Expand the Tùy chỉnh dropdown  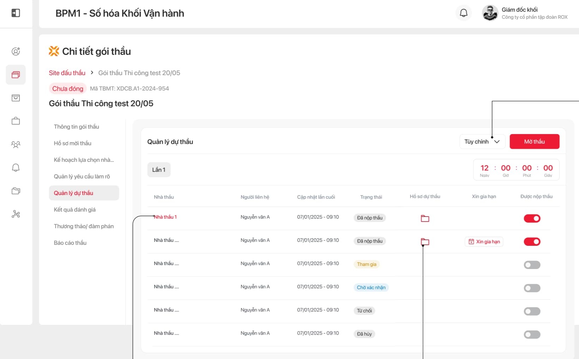click(x=482, y=142)
